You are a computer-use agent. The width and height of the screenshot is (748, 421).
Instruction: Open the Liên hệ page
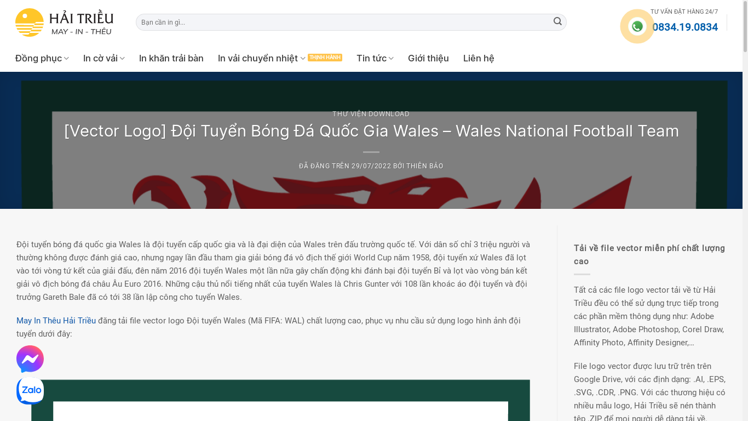coord(479,58)
